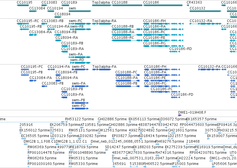
Task: Click protein CG10189-PB
Action: [x=64, y=92]
